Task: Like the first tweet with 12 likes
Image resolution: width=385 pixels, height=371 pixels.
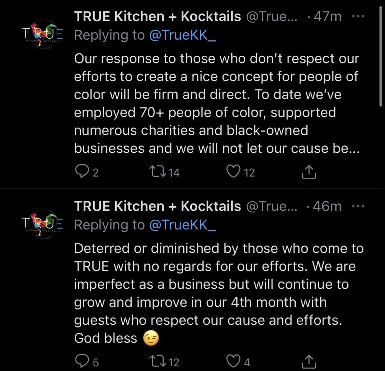Action: click(233, 172)
